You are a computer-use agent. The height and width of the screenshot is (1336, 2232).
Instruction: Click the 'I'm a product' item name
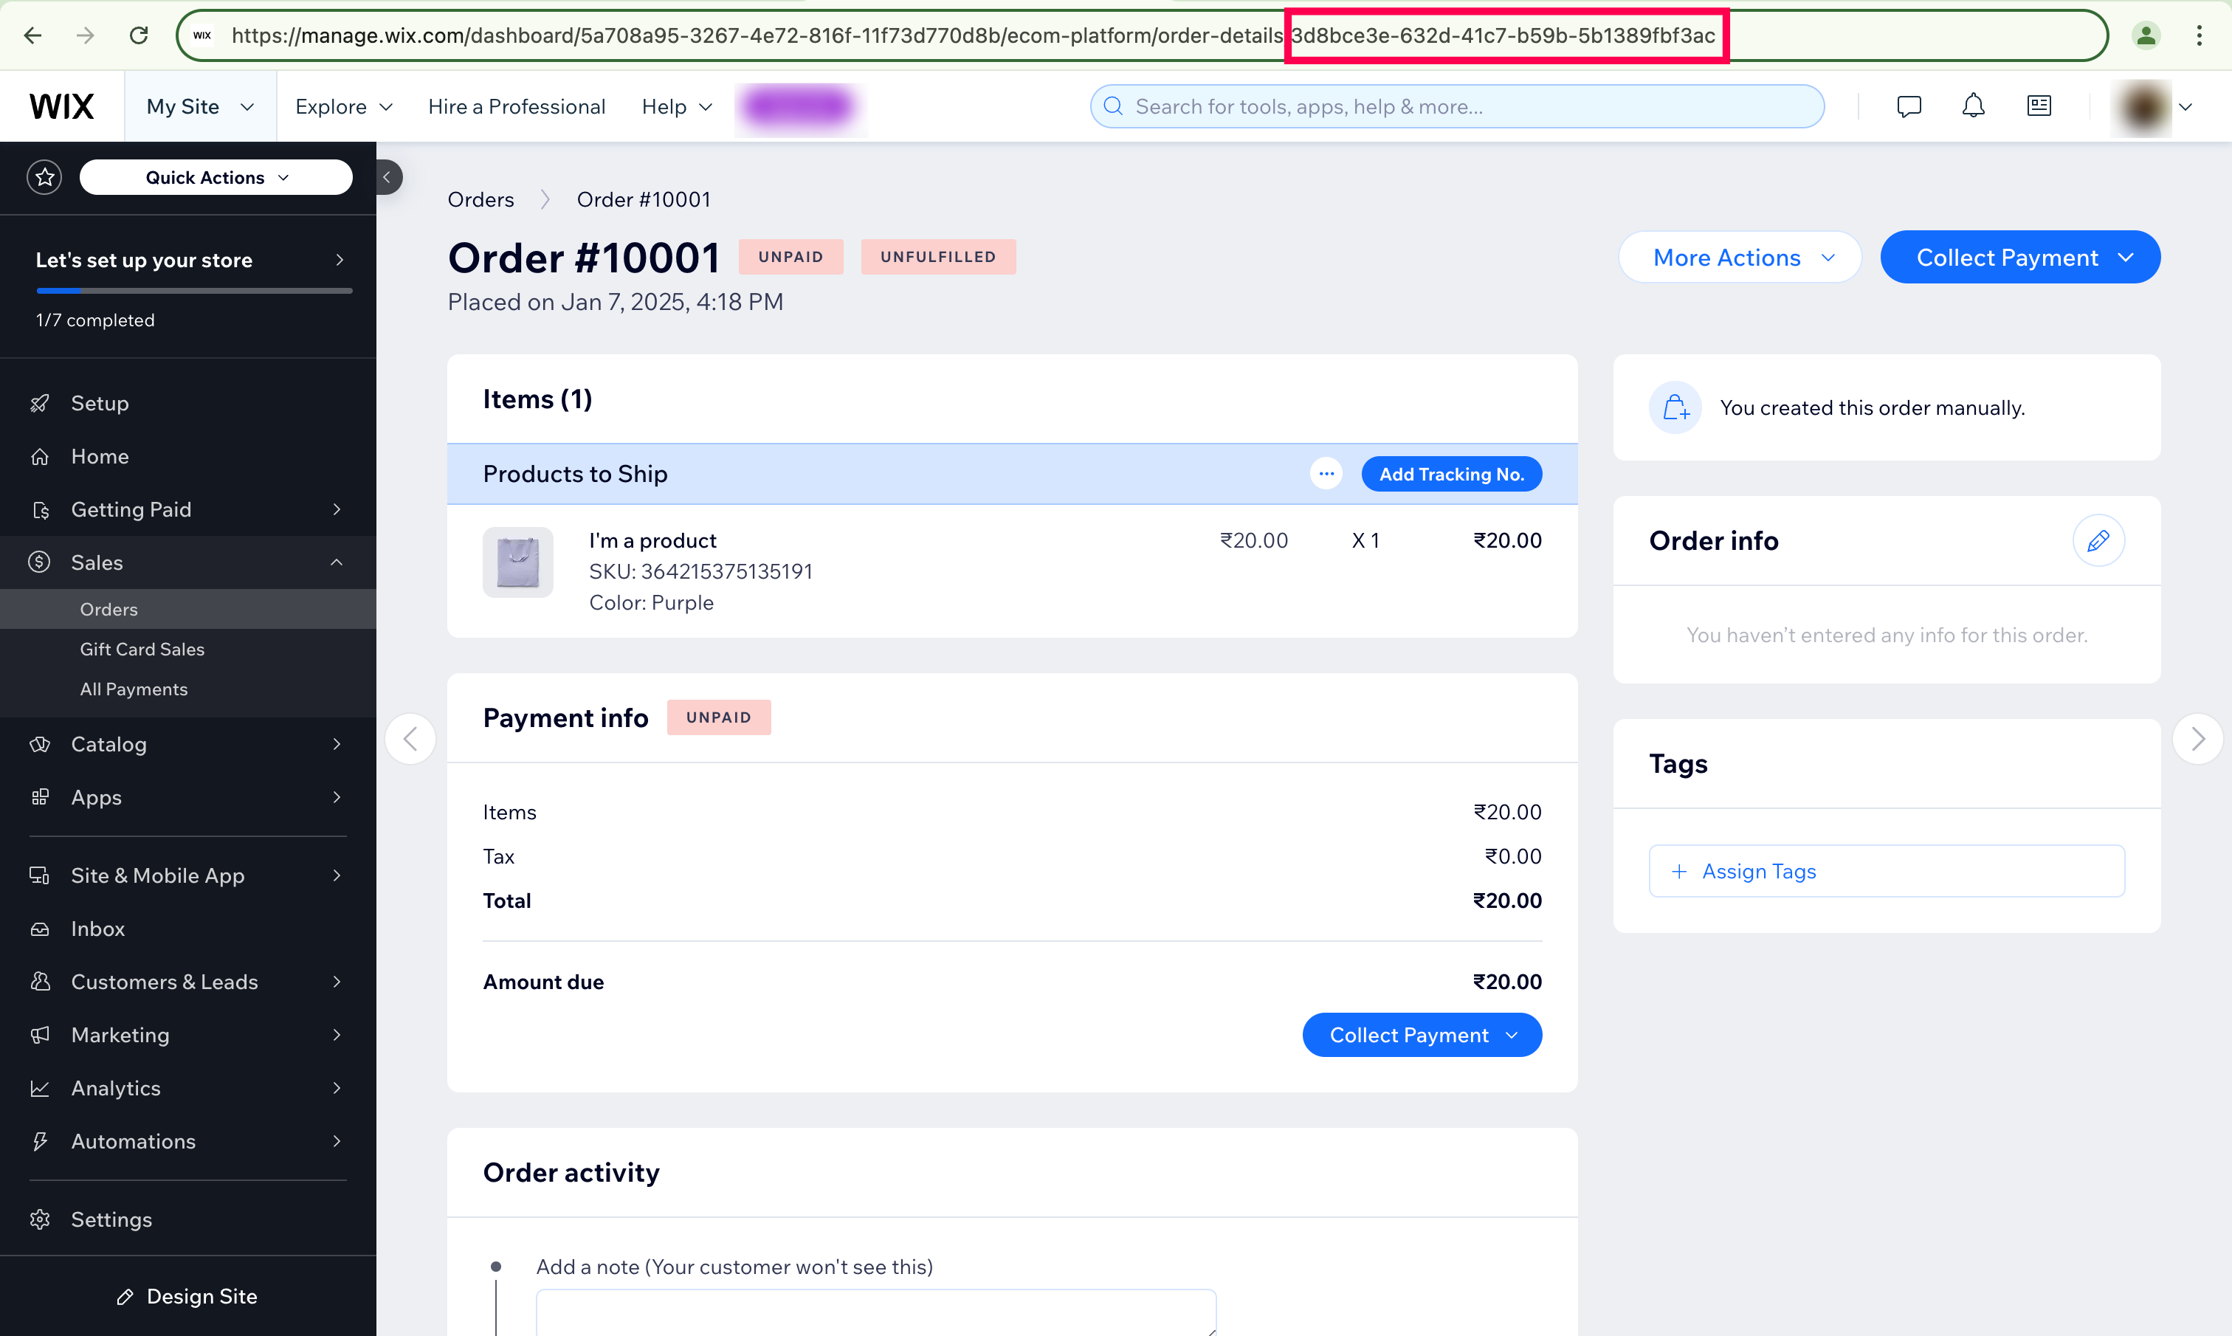(652, 540)
